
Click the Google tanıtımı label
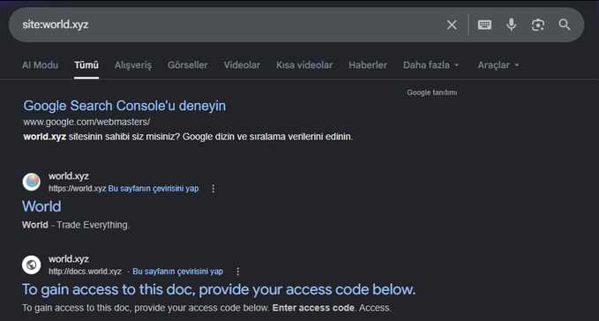432,93
